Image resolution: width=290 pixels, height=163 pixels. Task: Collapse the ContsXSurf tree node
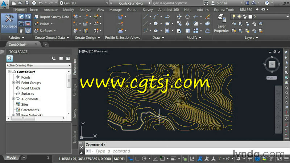click(9, 72)
